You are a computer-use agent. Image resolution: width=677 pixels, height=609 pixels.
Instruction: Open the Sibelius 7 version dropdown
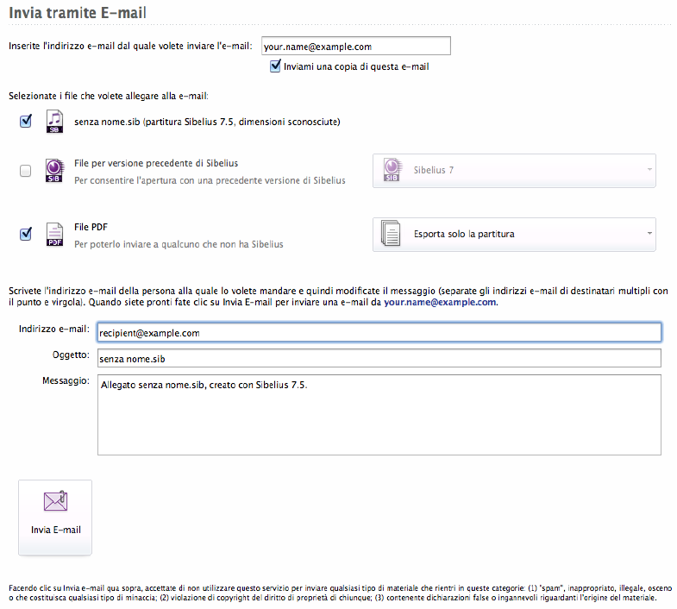tap(514, 170)
